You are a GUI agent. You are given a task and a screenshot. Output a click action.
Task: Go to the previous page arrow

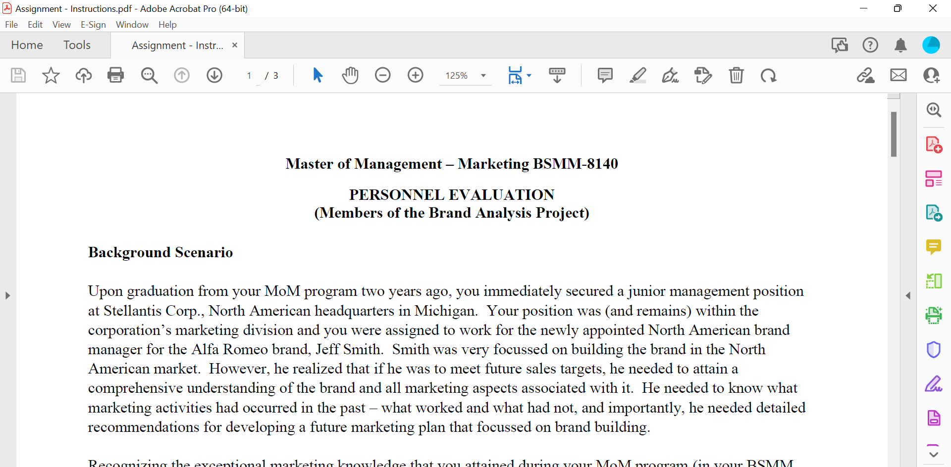point(182,75)
